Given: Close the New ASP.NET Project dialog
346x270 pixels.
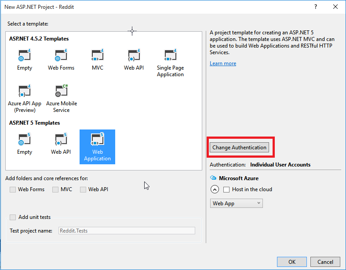Looking at the screenshot, I should pos(335,7).
